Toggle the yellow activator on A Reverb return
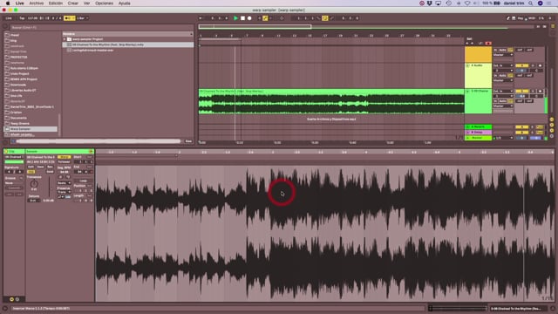The image size is (558, 314). [x=521, y=126]
